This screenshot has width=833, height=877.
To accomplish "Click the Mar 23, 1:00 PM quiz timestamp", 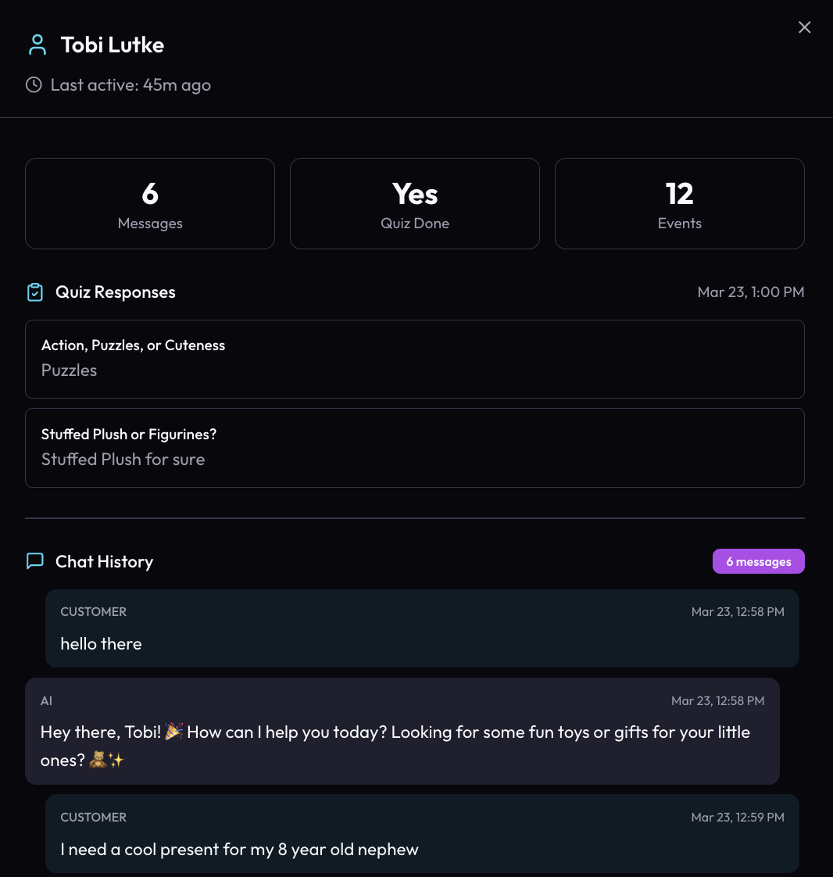I will point(750,292).
